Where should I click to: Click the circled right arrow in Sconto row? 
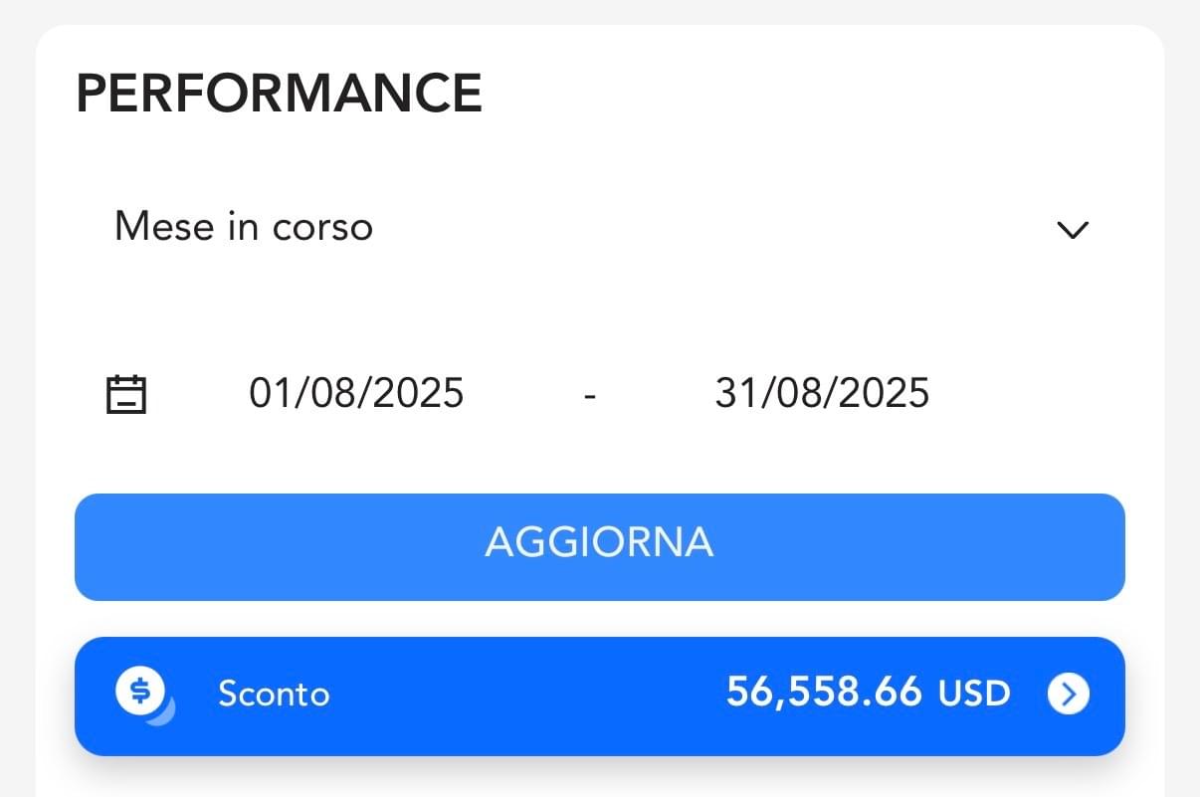[x=1068, y=695]
